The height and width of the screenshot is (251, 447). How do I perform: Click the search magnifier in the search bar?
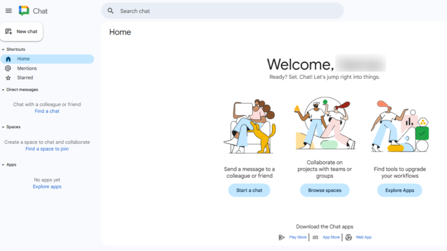tap(110, 10)
